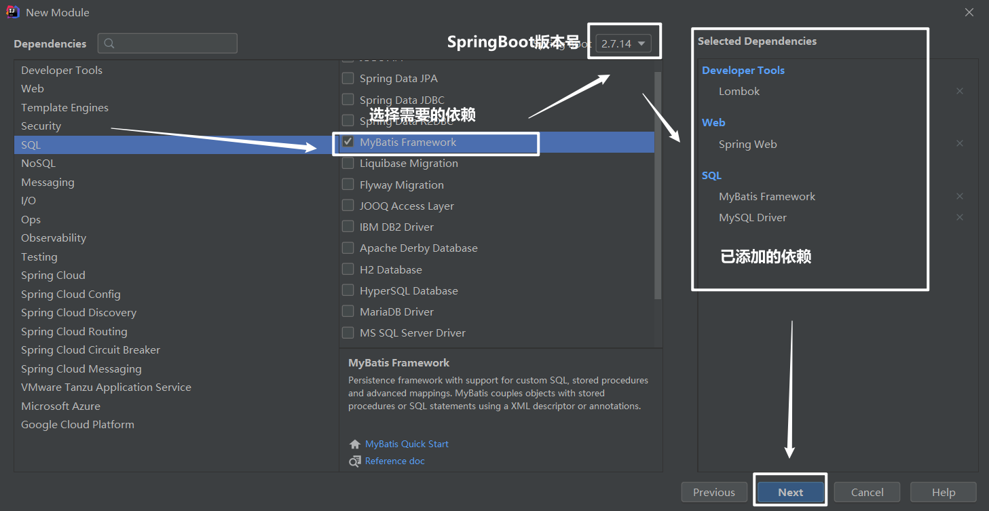989x511 pixels.
Task: Open the MyBatis Quick Start link
Action: 407,444
